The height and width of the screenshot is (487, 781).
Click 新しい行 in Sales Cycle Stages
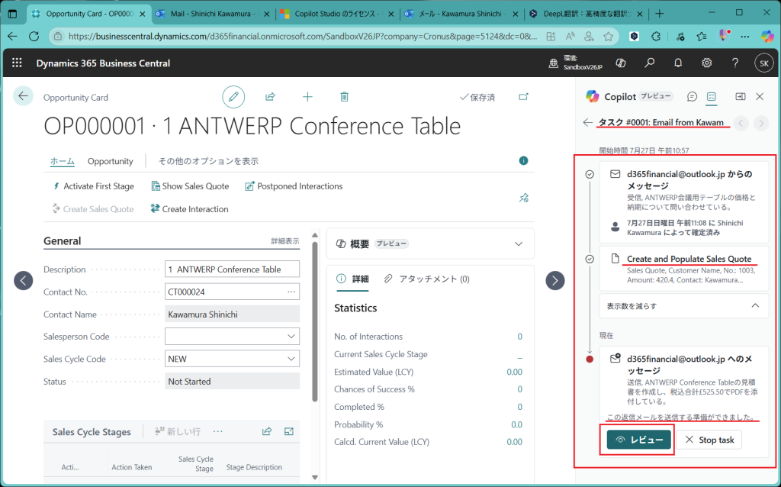point(177,432)
